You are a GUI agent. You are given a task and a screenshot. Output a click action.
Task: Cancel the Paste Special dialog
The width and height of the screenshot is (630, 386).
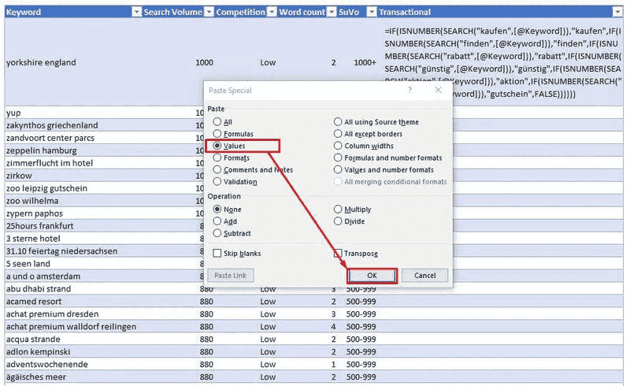coord(424,276)
